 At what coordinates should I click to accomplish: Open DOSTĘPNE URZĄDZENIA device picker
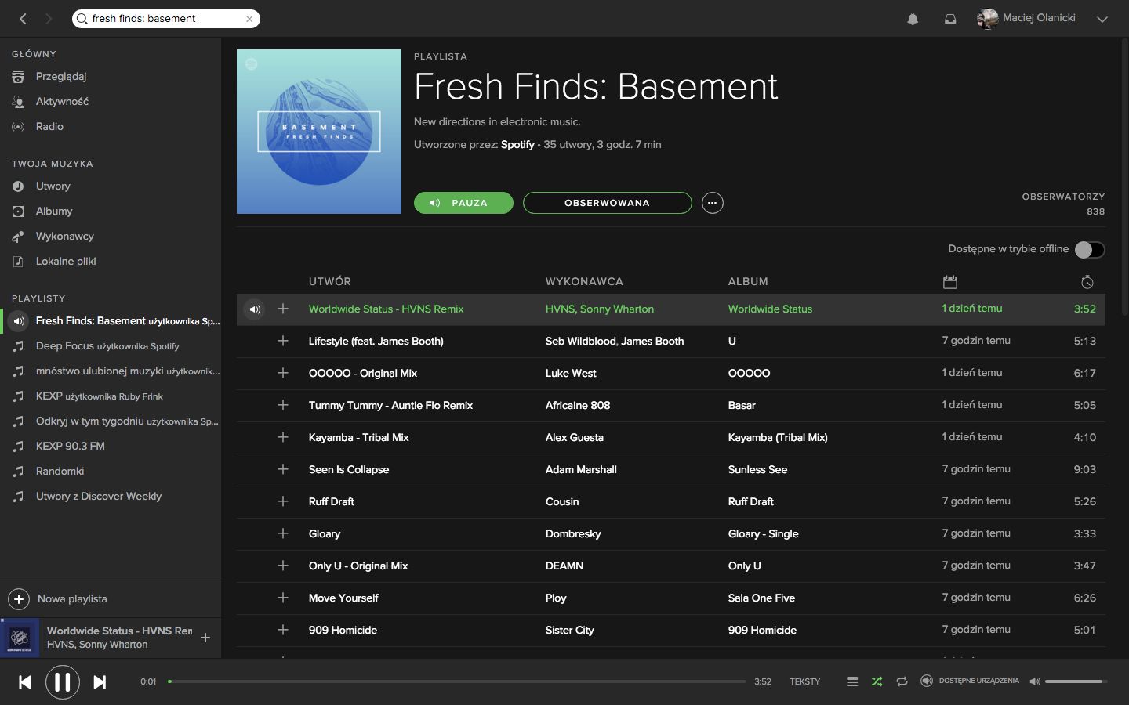pos(969,681)
